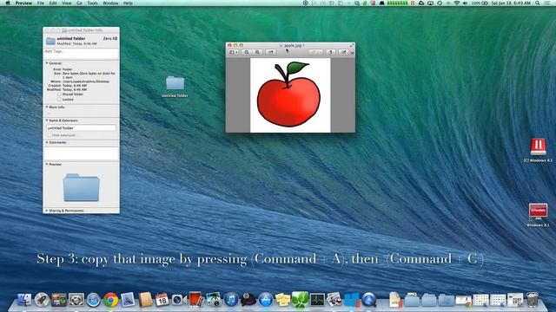556x312 pixels.
Task: Click the small folder icon in info header
Action: coord(50,41)
